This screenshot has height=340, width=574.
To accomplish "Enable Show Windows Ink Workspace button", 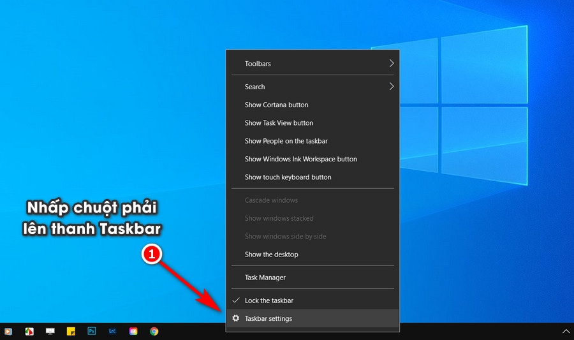I will (313, 159).
